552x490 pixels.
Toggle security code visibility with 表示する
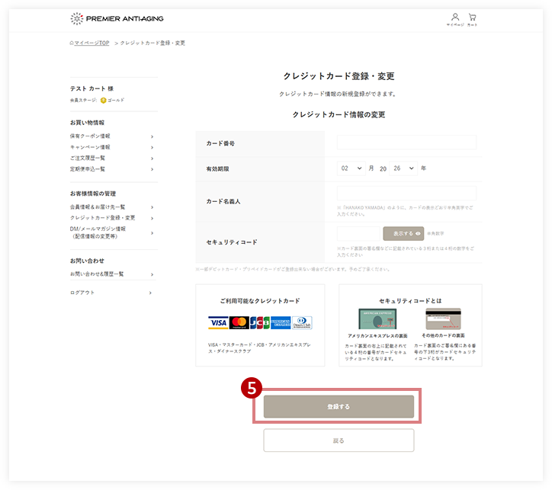[403, 233]
